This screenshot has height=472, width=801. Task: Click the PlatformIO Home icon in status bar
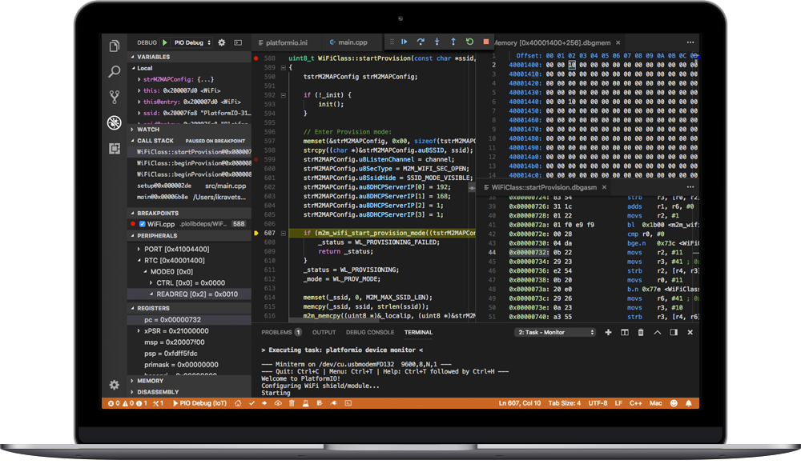[x=238, y=403]
